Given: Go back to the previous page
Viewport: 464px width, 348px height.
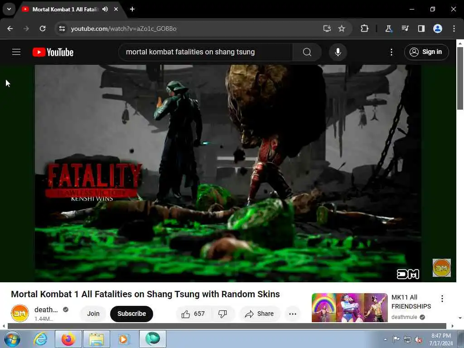Looking at the screenshot, I should tap(10, 29).
